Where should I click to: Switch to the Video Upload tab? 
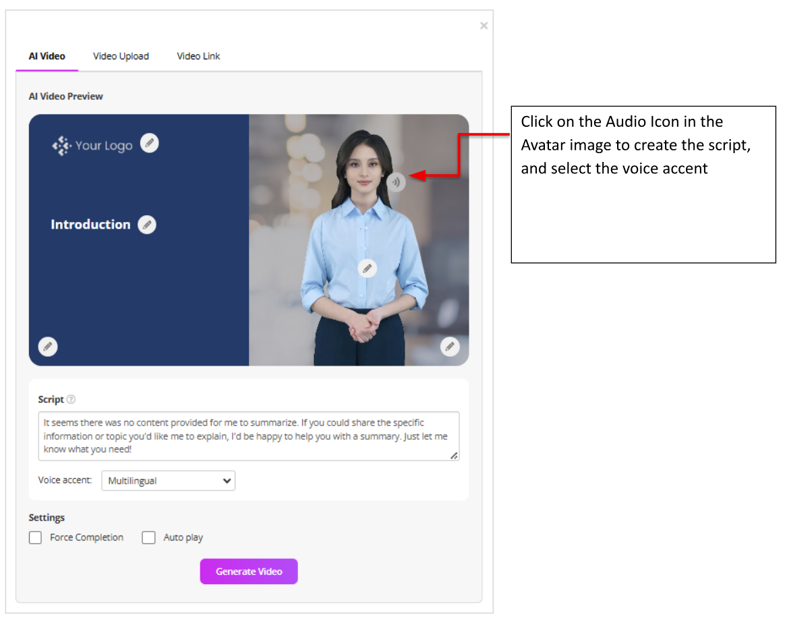[121, 56]
